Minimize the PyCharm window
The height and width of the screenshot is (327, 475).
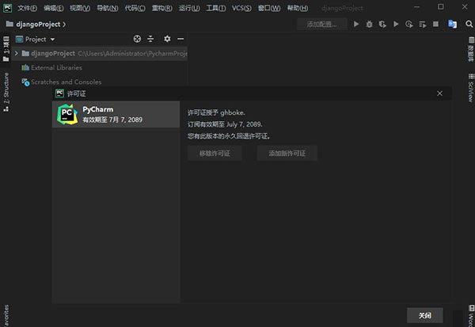coord(417,7)
